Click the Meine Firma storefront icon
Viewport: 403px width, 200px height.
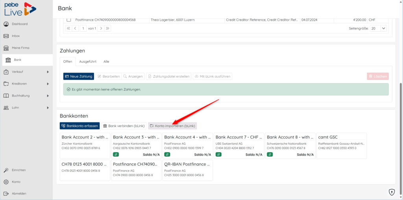pos(6,48)
